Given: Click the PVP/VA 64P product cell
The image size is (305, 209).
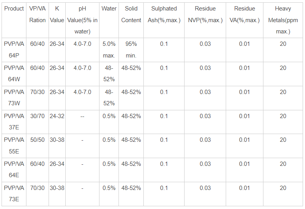Looking at the screenshot, I should click(14, 50).
